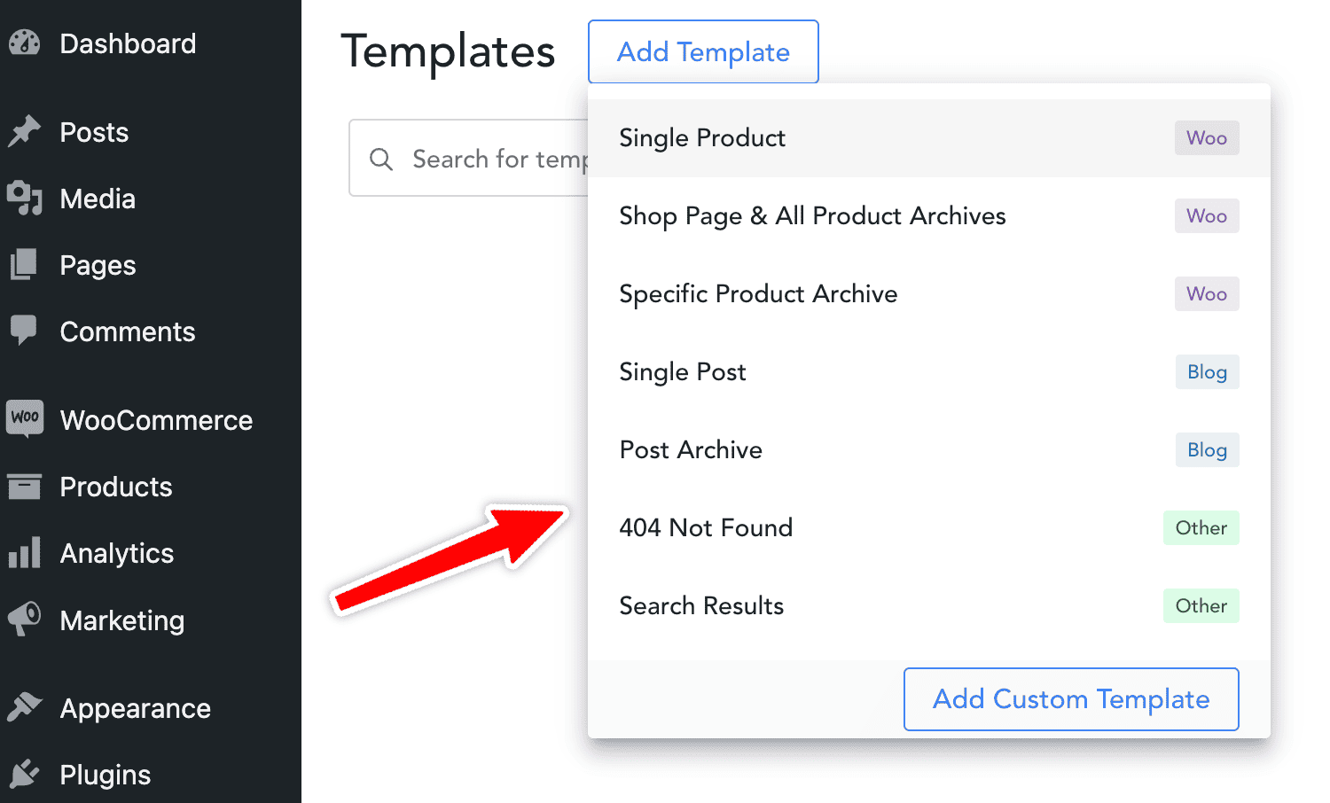
Task: Click the Comments speech bubble icon
Action: click(24, 330)
